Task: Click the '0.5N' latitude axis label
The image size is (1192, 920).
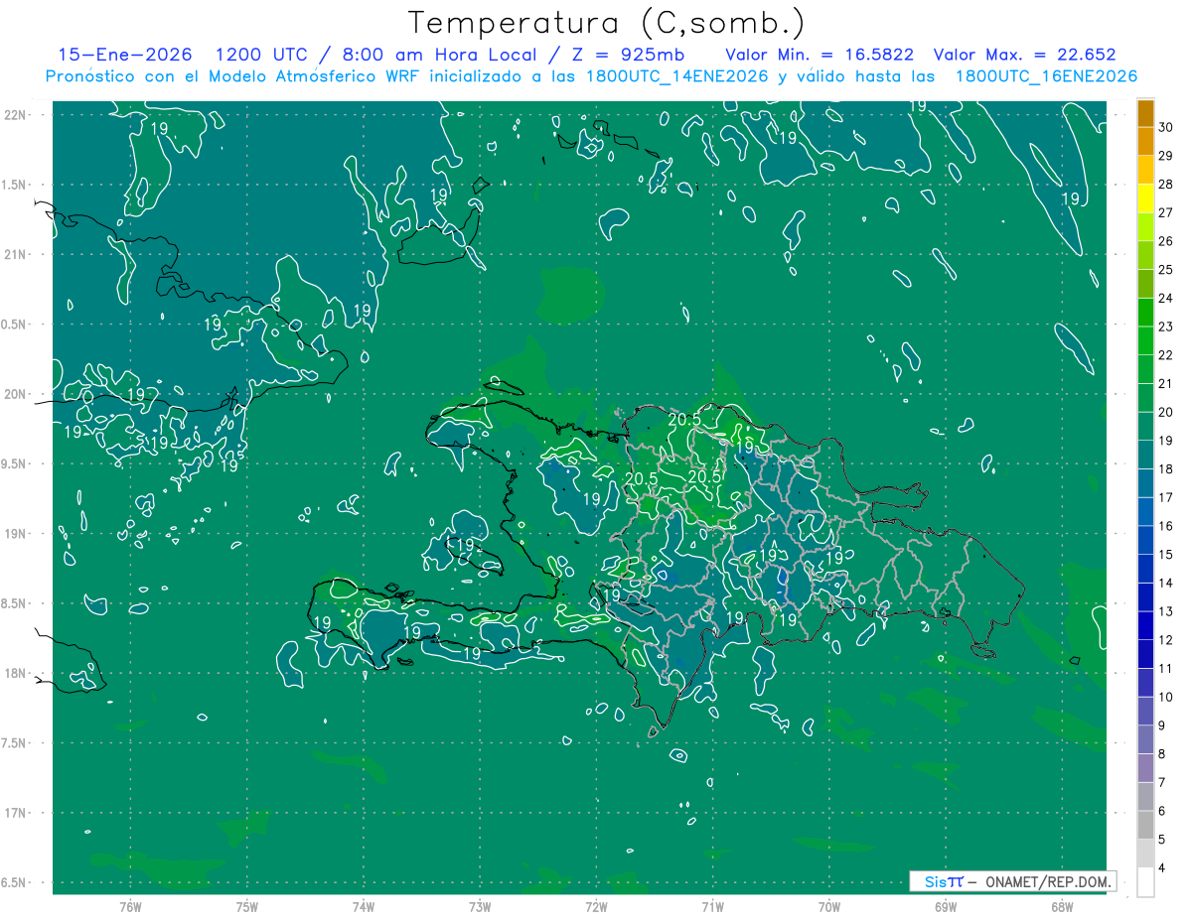Action: click(15, 325)
